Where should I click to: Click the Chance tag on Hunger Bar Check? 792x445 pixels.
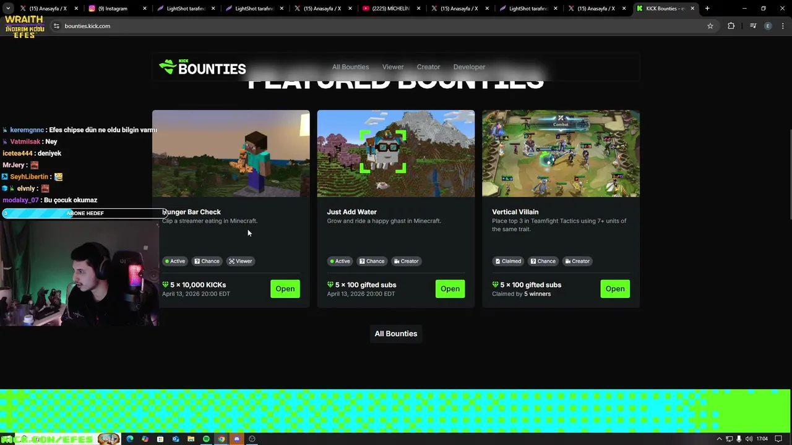point(207,261)
